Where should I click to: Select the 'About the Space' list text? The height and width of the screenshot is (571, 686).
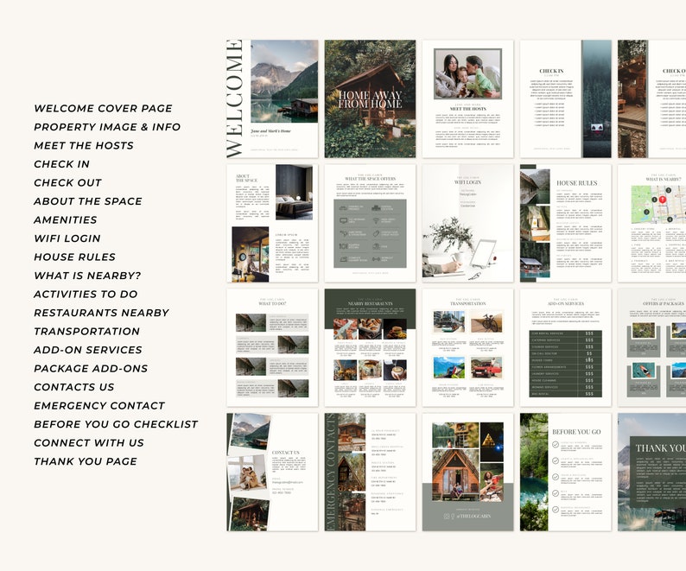coord(88,201)
